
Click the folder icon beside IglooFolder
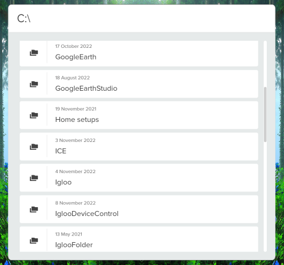coord(34,241)
